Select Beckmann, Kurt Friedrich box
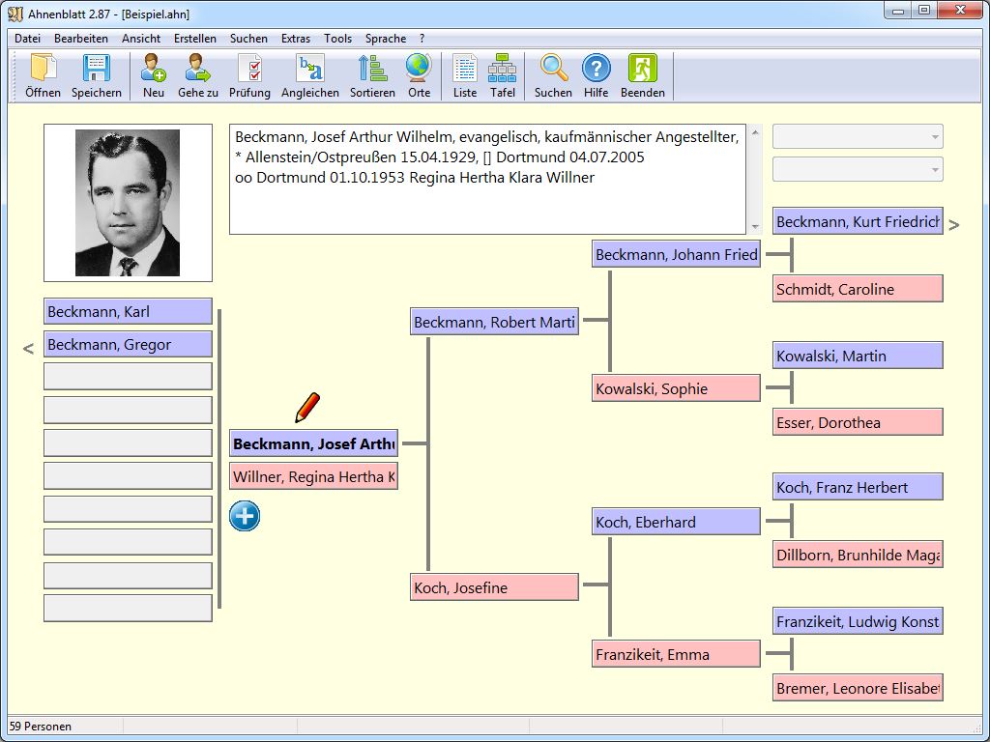Image resolution: width=990 pixels, height=742 pixels. pyautogui.click(x=858, y=221)
